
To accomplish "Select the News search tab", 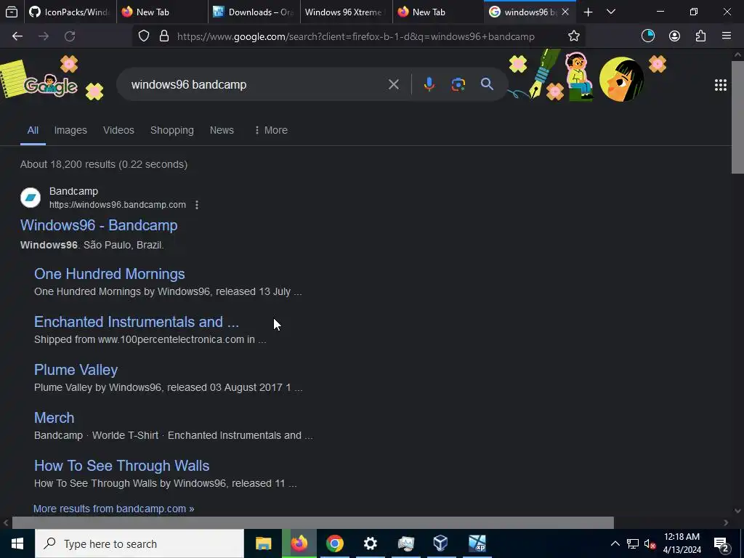I will [x=222, y=130].
